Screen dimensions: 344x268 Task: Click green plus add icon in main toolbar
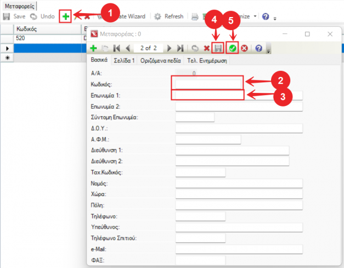coord(65,16)
